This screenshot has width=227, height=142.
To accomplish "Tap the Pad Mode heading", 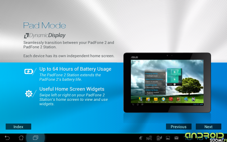I will [45, 25].
